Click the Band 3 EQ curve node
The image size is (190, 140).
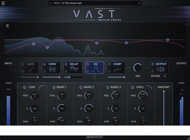(126, 43)
